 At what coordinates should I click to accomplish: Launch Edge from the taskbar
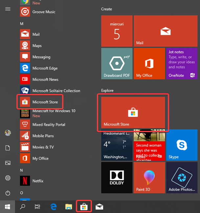coord(54,207)
